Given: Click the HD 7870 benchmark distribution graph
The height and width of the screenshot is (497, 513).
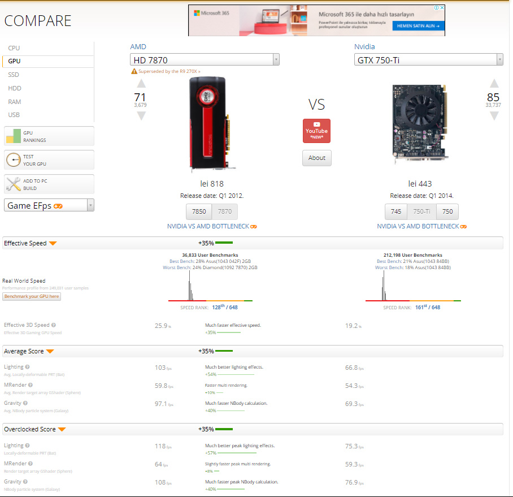Looking at the screenshot, I should point(210,286).
